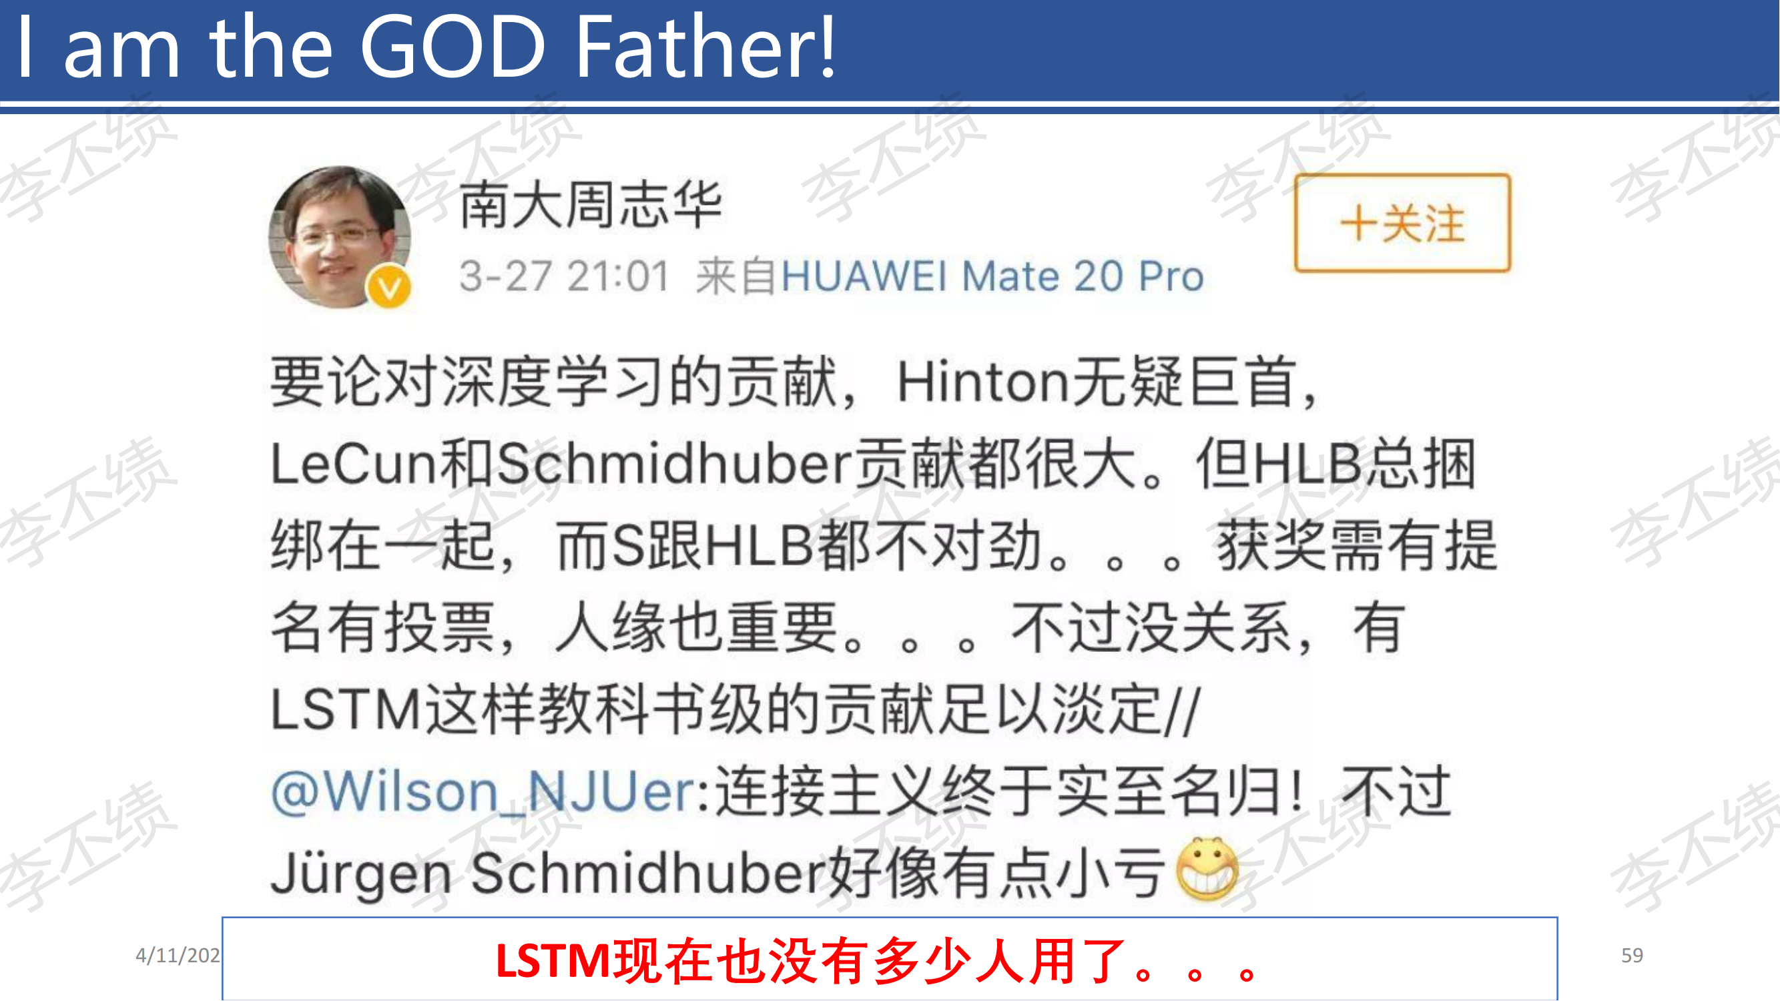Click LSTM at start of the fifth line
Screen dimensions: 1780x1001
[346, 709]
